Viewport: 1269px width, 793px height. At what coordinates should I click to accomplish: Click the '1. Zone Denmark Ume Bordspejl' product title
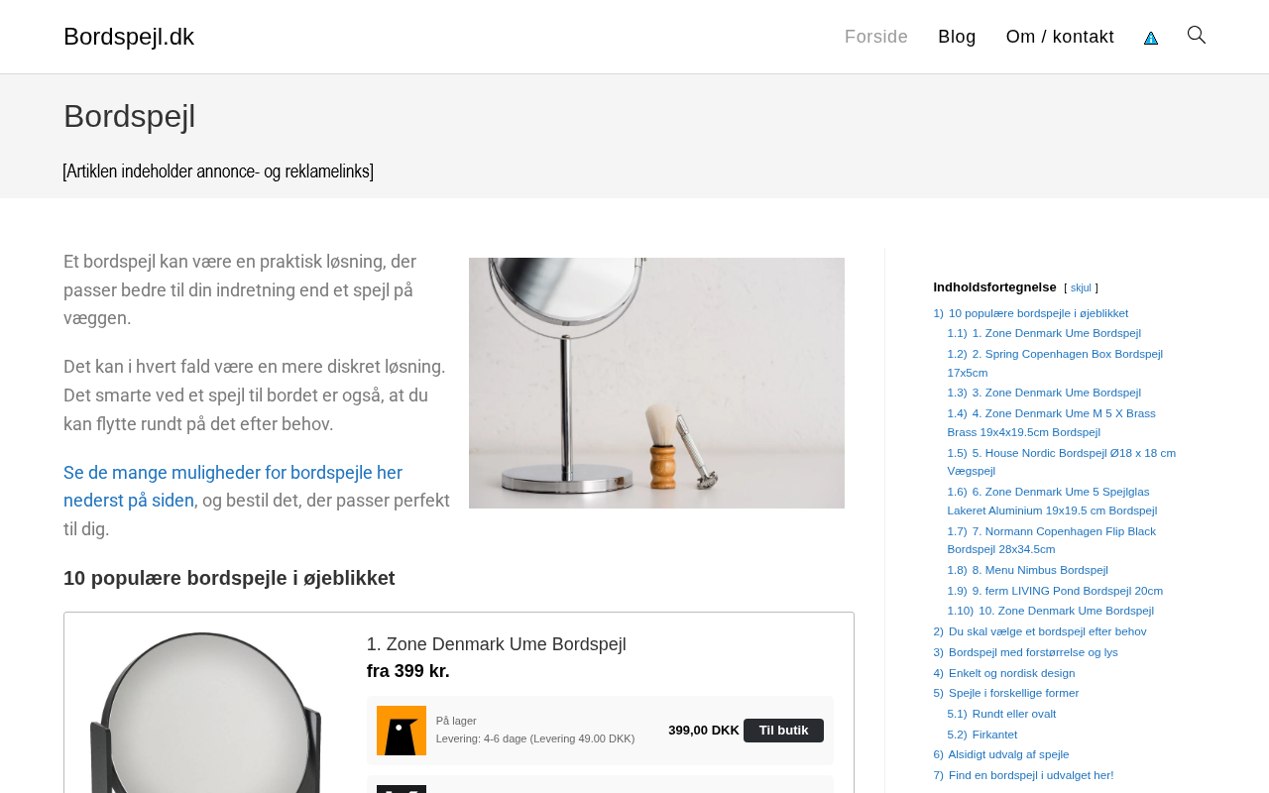tap(496, 644)
